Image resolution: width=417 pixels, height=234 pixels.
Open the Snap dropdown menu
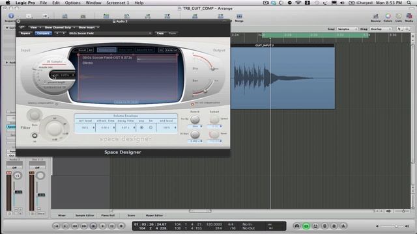pyautogui.click(x=347, y=29)
